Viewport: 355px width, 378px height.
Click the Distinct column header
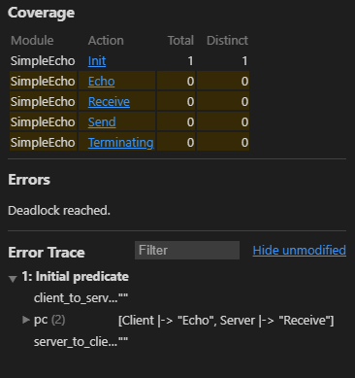click(x=227, y=41)
